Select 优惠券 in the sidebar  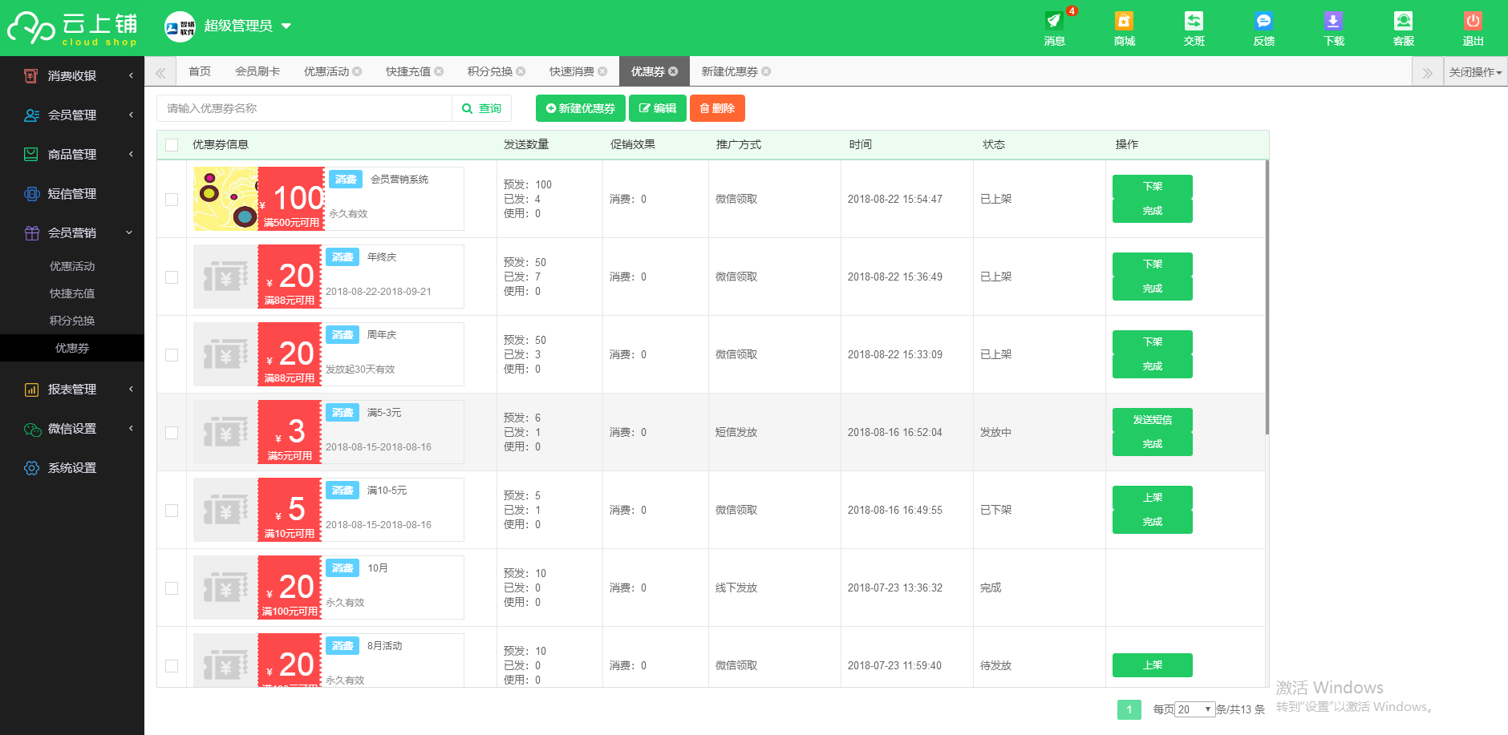72,348
